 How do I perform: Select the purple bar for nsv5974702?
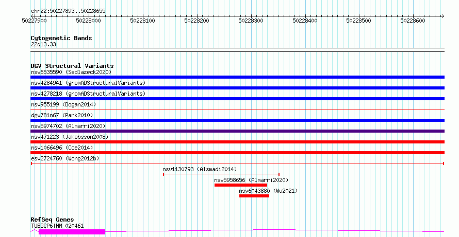[x=237, y=131]
